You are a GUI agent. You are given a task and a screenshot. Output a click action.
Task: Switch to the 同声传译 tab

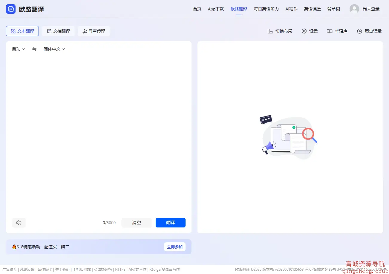pyautogui.click(x=94, y=31)
